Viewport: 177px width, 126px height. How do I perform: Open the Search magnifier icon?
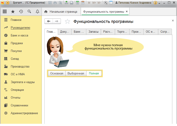click(29, 12)
